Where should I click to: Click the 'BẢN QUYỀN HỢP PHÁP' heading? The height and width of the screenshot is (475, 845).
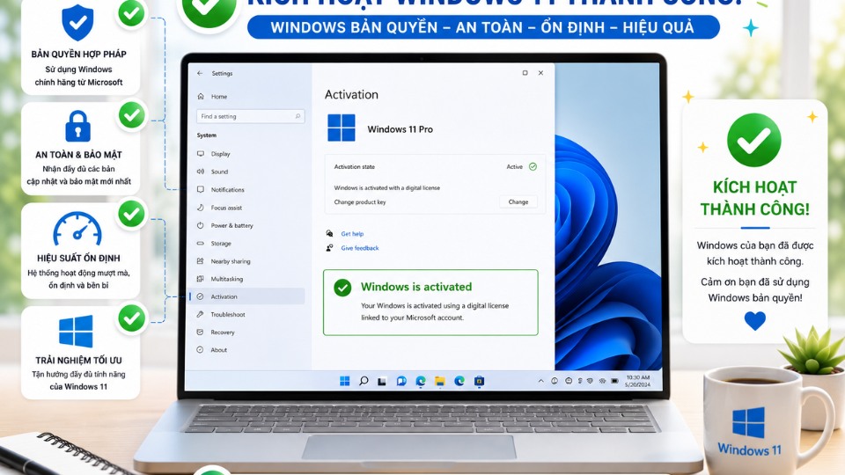click(x=78, y=55)
